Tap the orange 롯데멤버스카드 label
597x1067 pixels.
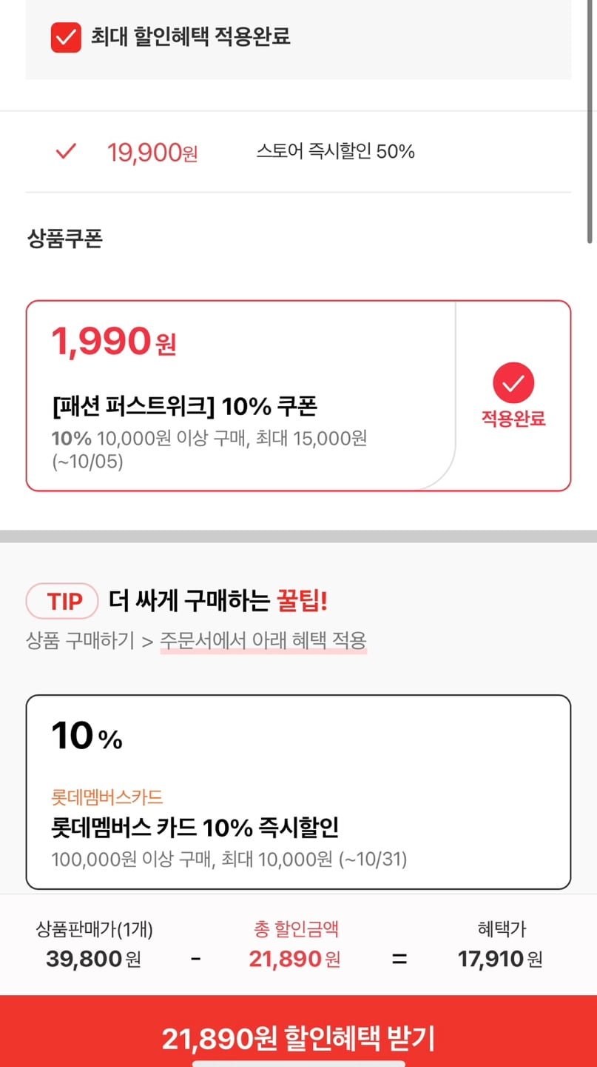point(107,797)
